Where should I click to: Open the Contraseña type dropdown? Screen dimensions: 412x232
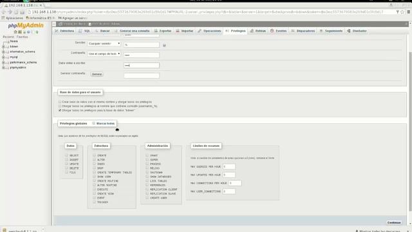coord(104,53)
